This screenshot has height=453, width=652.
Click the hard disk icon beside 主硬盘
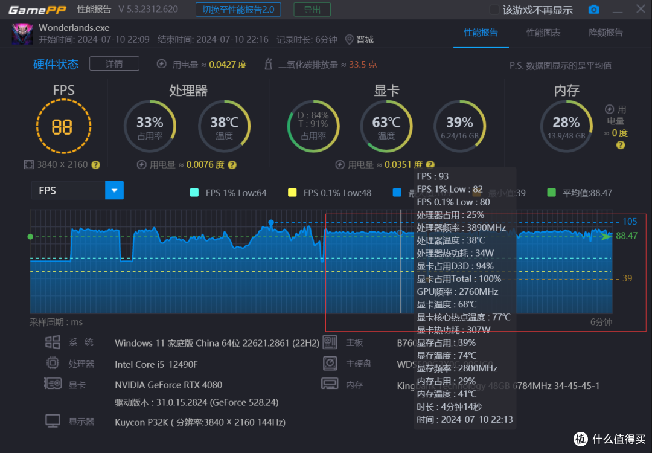point(330,363)
